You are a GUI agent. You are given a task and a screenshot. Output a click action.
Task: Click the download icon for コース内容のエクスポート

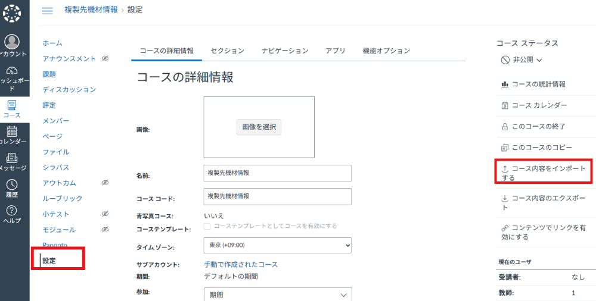(505, 199)
